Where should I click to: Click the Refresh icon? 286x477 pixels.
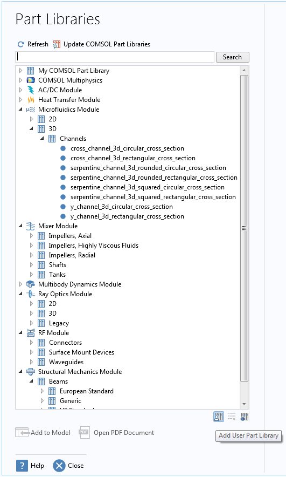coord(20,44)
